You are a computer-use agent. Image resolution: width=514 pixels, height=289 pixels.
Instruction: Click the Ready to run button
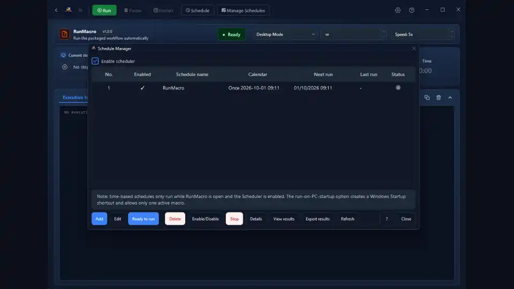pos(143,219)
